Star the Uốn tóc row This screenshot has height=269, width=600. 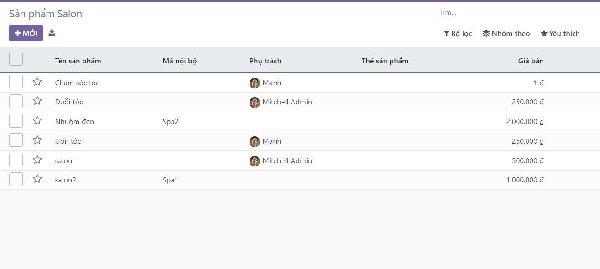(37, 140)
